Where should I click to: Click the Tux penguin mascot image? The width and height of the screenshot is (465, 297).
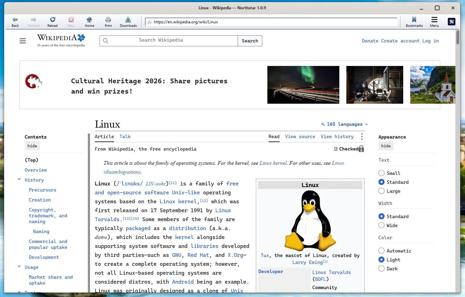pos(310,221)
